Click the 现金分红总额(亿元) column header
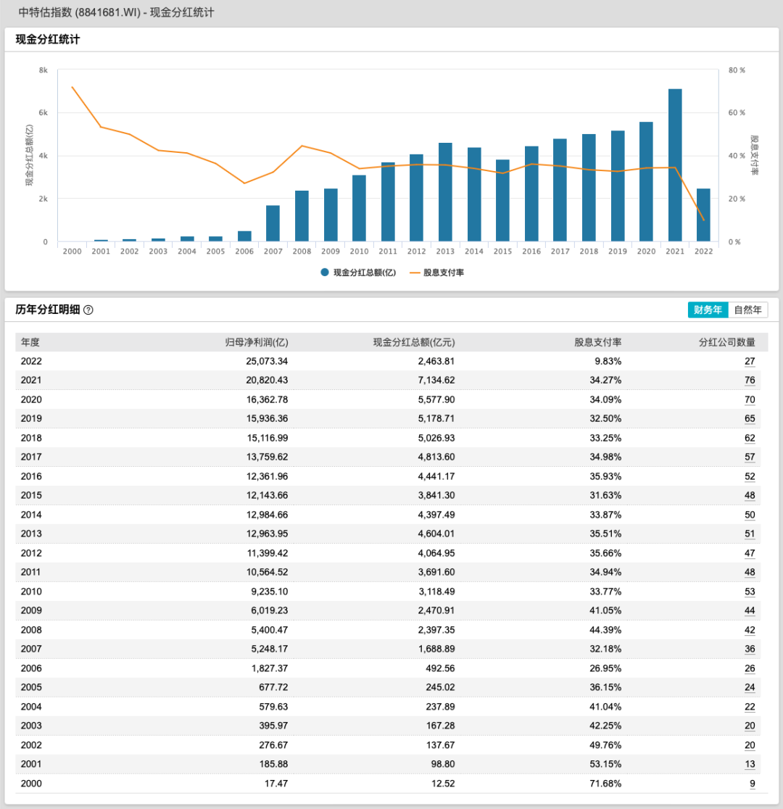 [x=414, y=342]
